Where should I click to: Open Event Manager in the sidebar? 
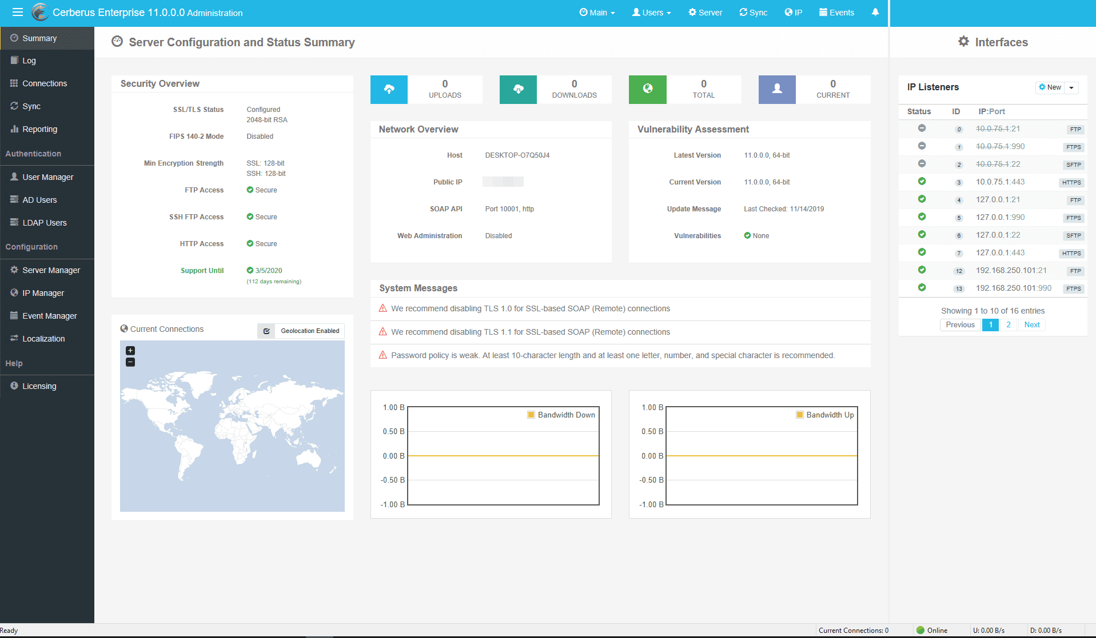point(47,316)
